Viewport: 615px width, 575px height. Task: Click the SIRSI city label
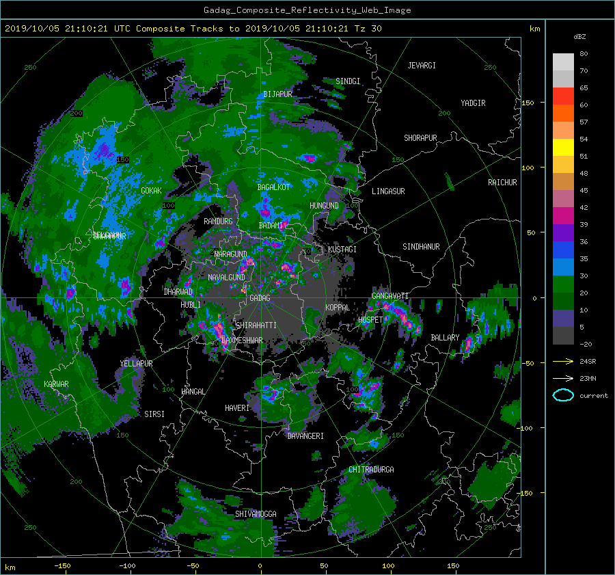[x=154, y=414]
